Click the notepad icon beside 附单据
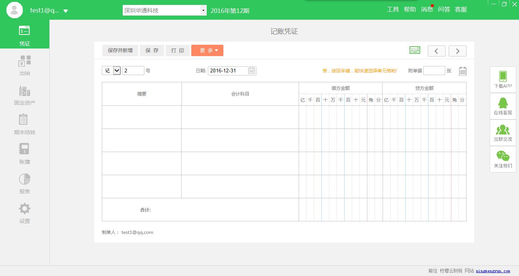The image size is (519, 276). pos(462,71)
